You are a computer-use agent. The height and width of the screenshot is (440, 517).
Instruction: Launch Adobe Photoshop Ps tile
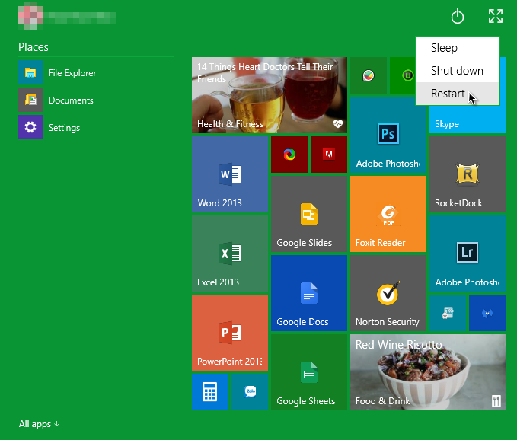388,135
